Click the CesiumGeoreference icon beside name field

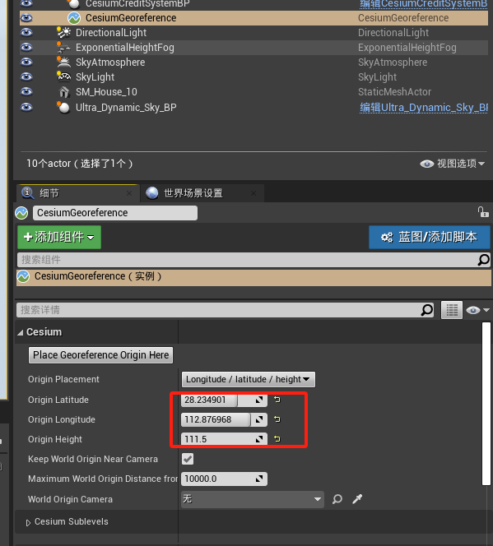21,213
